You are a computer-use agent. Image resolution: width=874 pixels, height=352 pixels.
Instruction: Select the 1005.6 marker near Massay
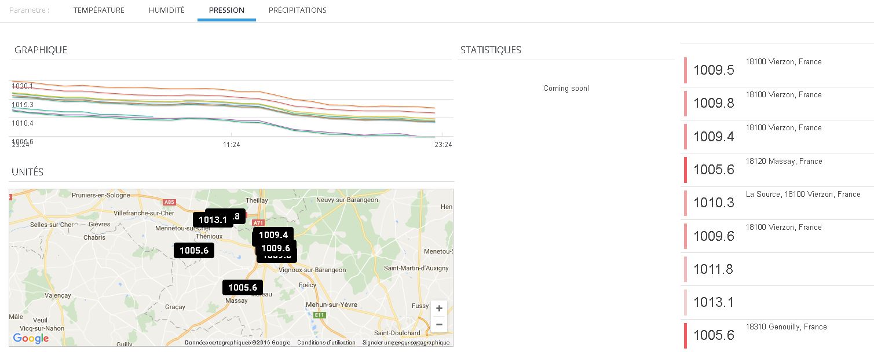click(243, 288)
